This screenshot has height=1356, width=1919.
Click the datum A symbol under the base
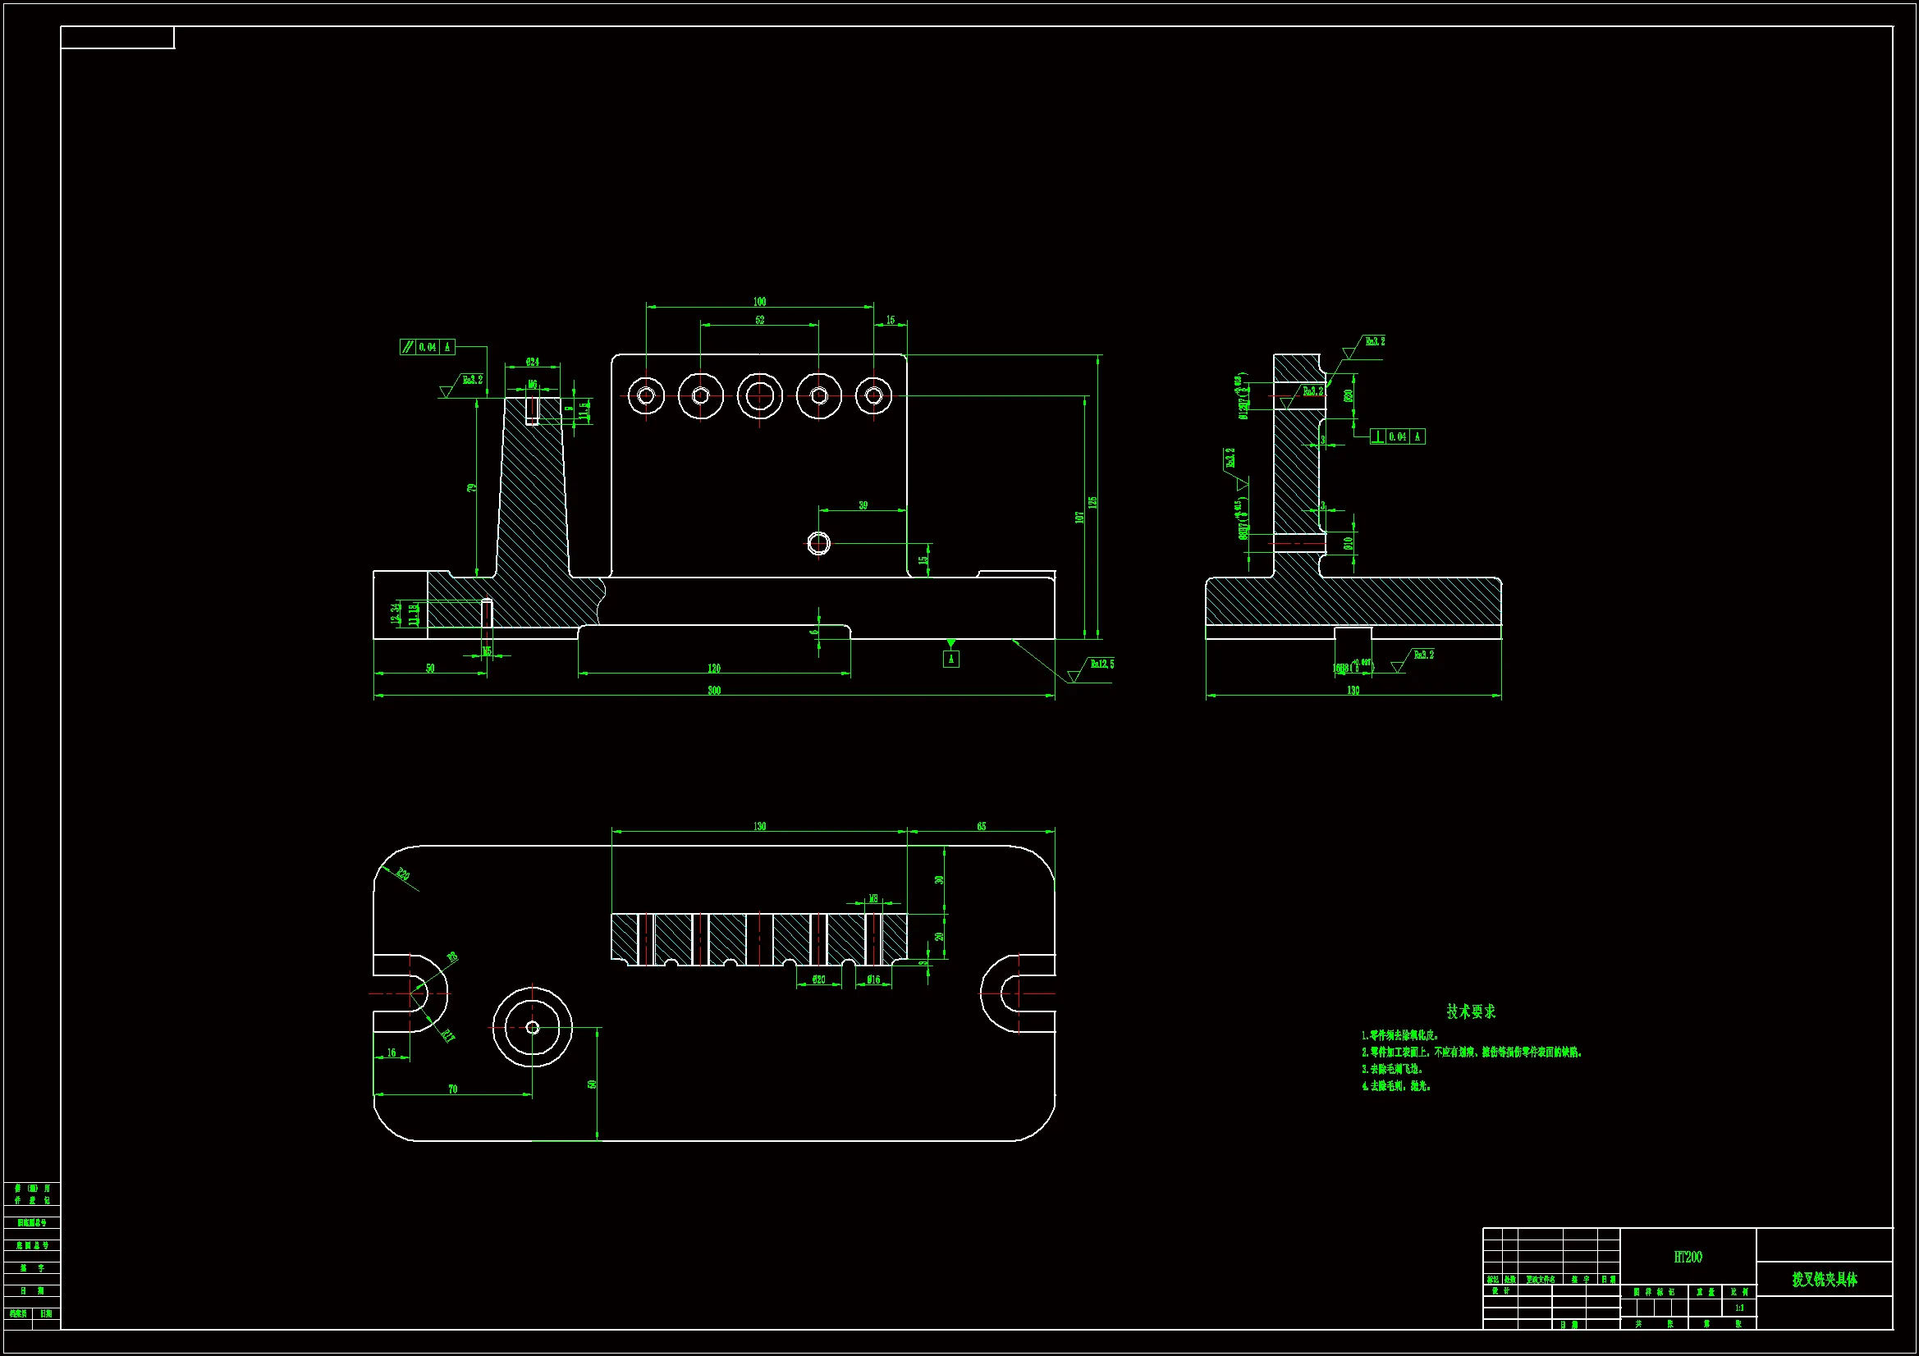[950, 659]
